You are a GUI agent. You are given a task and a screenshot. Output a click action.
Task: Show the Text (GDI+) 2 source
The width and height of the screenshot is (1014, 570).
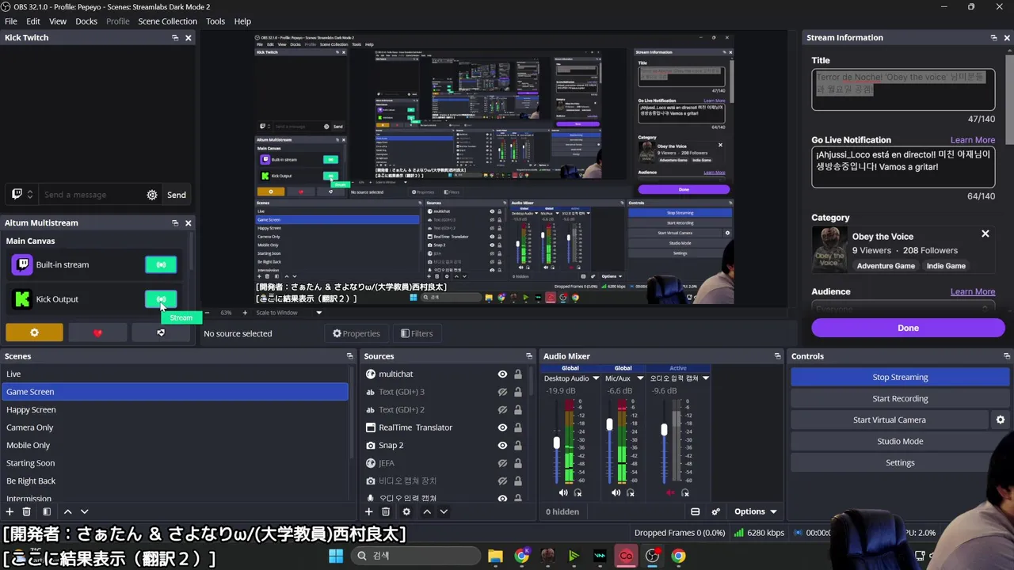(x=502, y=410)
